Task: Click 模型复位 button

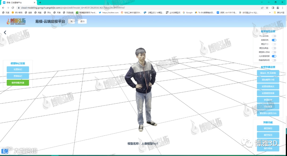Action: pos(268,128)
